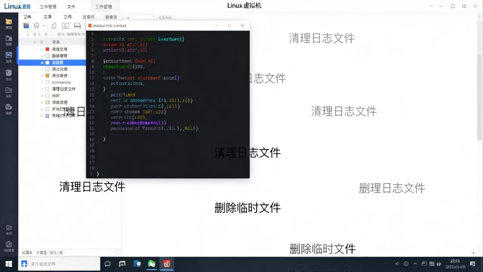Click the blue and red book toolbar icon

(x=26, y=26)
